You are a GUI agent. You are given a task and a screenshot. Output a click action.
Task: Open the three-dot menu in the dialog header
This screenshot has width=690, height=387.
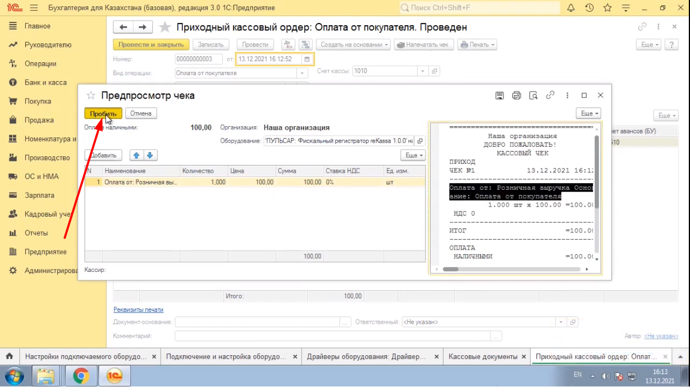pos(567,95)
